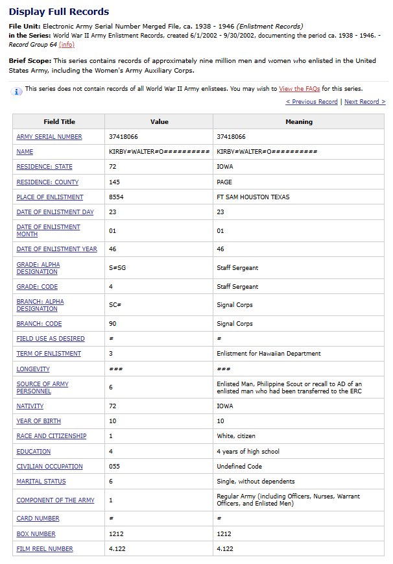393x564 pixels.
Task: Go to the Next Record
Action: coord(364,102)
